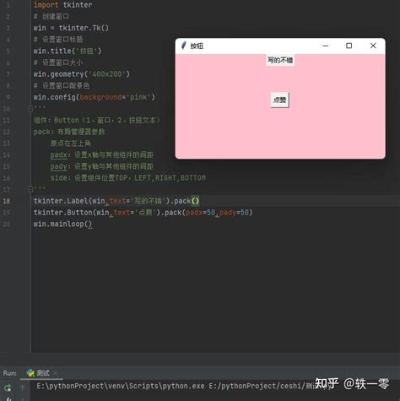This screenshot has height=401, width=400.
Task: Minimize the 按钮 tkinter window
Action: [326, 46]
